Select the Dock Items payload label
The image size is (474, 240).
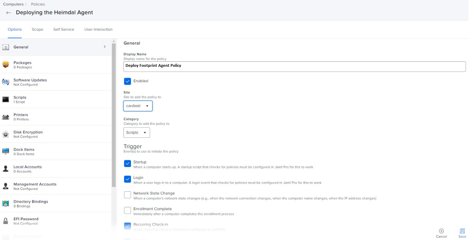[x=24, y=150]
